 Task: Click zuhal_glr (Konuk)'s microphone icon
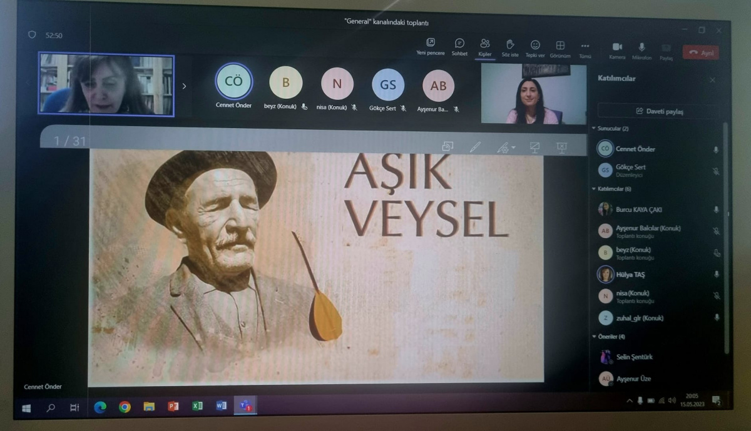point(716,318)
